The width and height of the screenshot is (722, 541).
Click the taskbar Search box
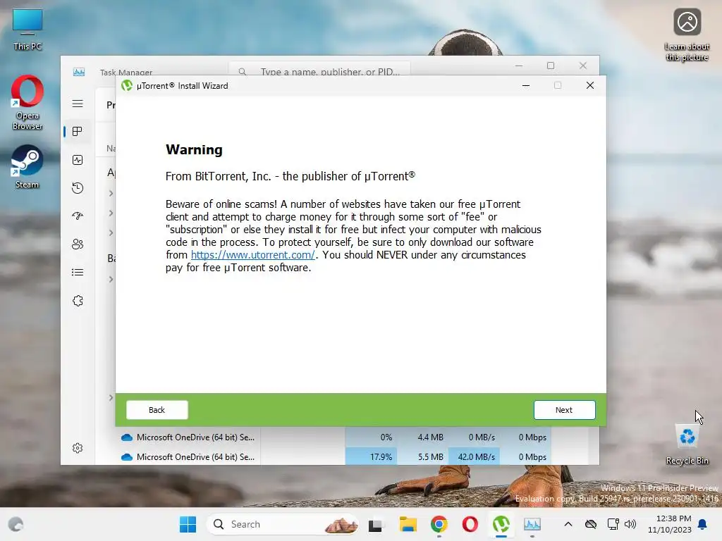pos(283,524)
